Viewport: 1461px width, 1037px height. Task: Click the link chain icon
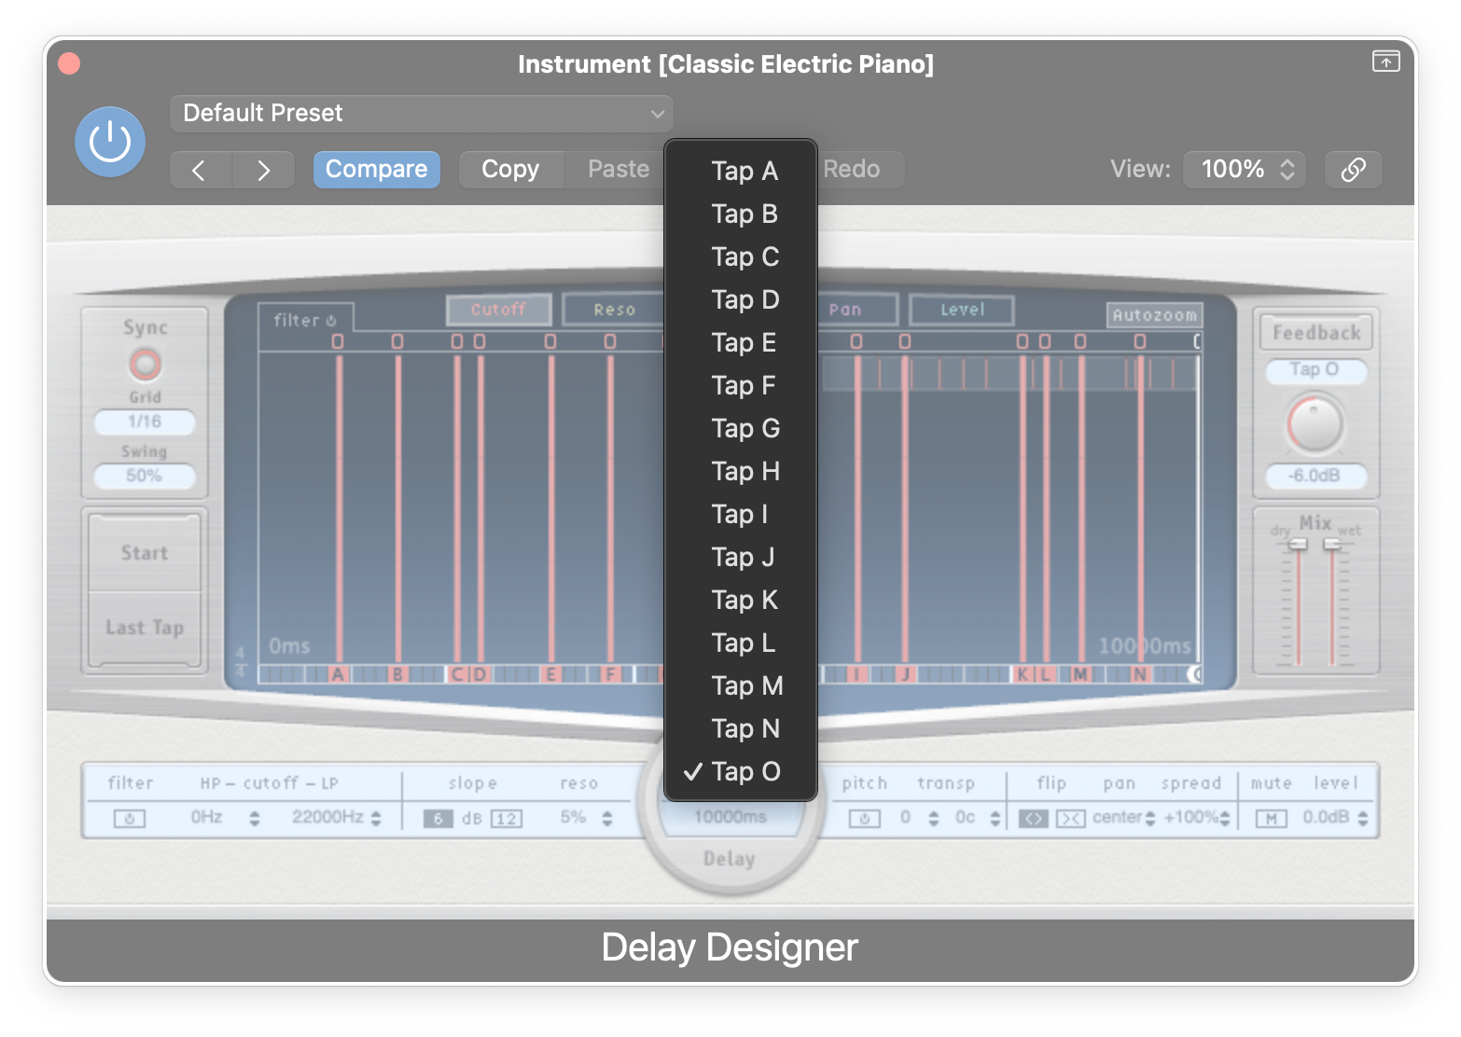(1353, 170)
